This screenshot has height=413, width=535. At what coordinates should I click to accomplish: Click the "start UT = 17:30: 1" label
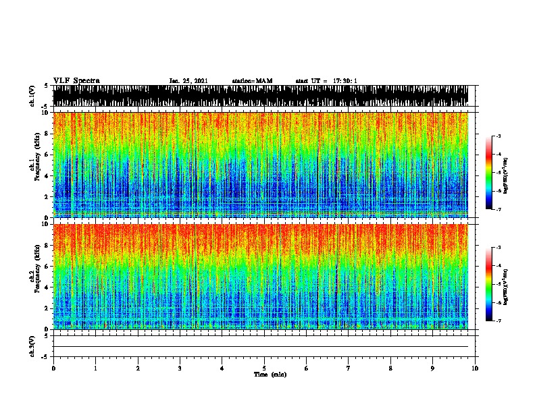[x=326, y=81]
